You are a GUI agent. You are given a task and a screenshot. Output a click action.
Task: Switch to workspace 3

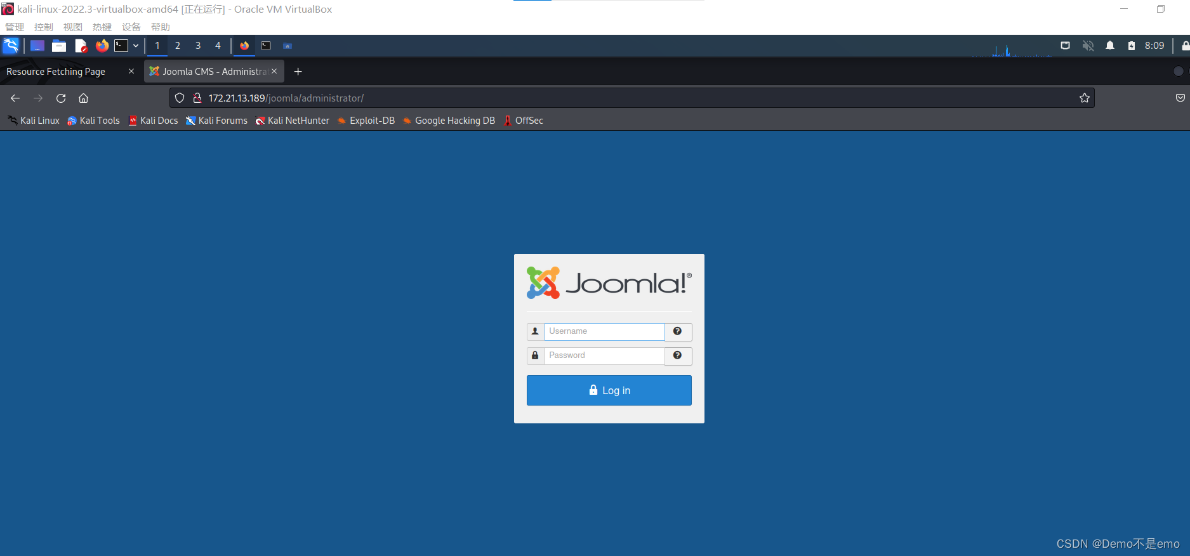(x=198, y=46)
